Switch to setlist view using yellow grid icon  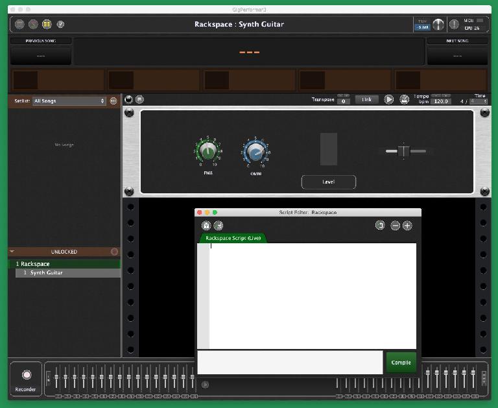(47, 24)
